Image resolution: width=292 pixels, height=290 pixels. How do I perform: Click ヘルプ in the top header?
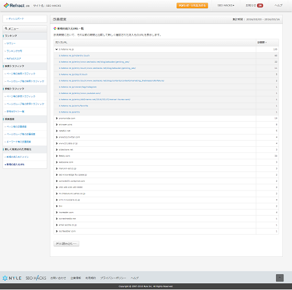(278, 6)
